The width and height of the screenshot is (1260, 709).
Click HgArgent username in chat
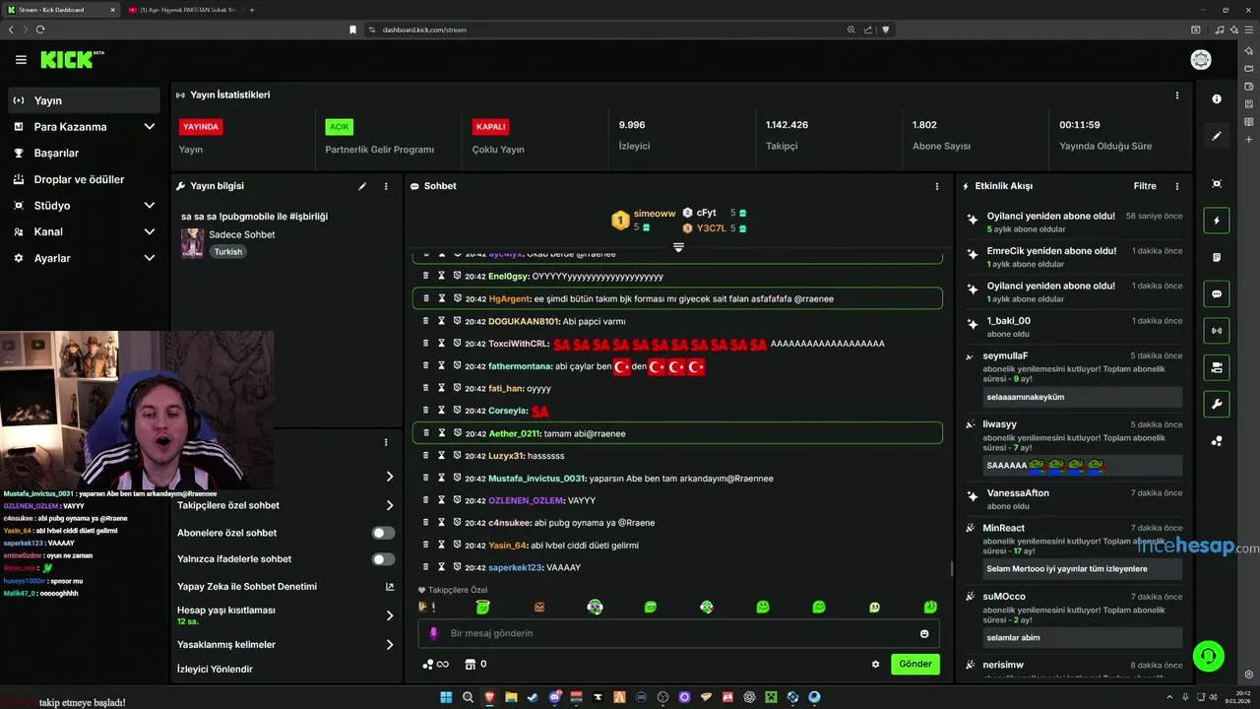(x=509, y=298)
